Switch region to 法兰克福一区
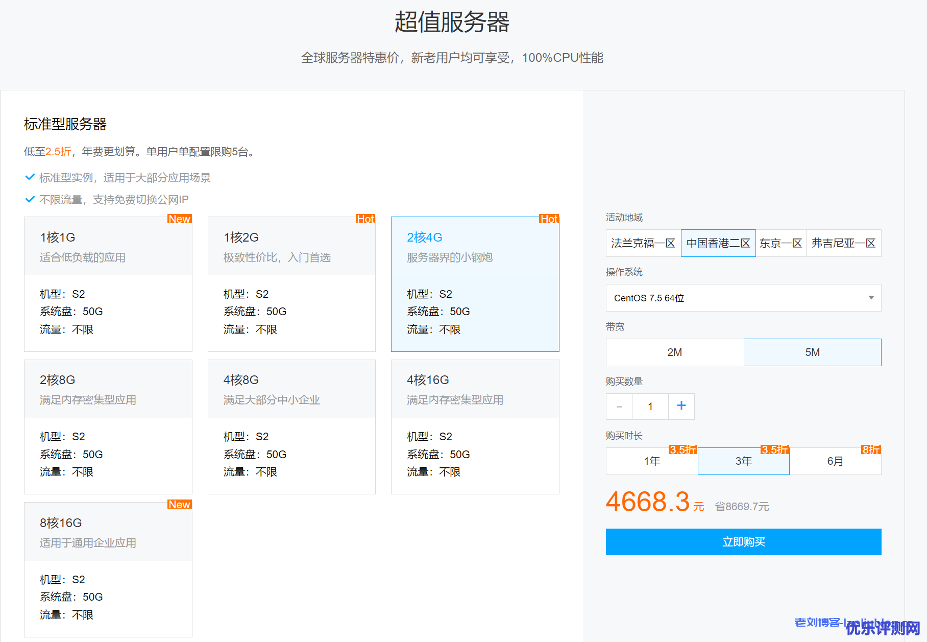Image resolution: width=927 pixels, height=642 pixels. [x=643, y=243]
